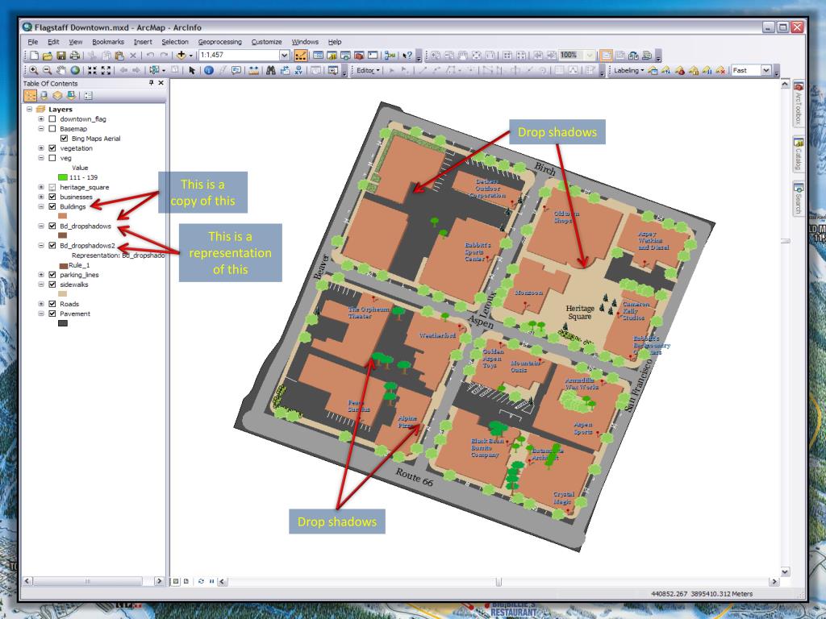Open the File menu
The height and width of the screenshot is (619, 826).
click(x=32, y=42)
